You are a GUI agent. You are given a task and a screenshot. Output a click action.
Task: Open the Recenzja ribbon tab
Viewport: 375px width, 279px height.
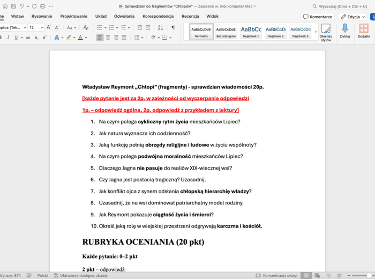click(190, 17)
